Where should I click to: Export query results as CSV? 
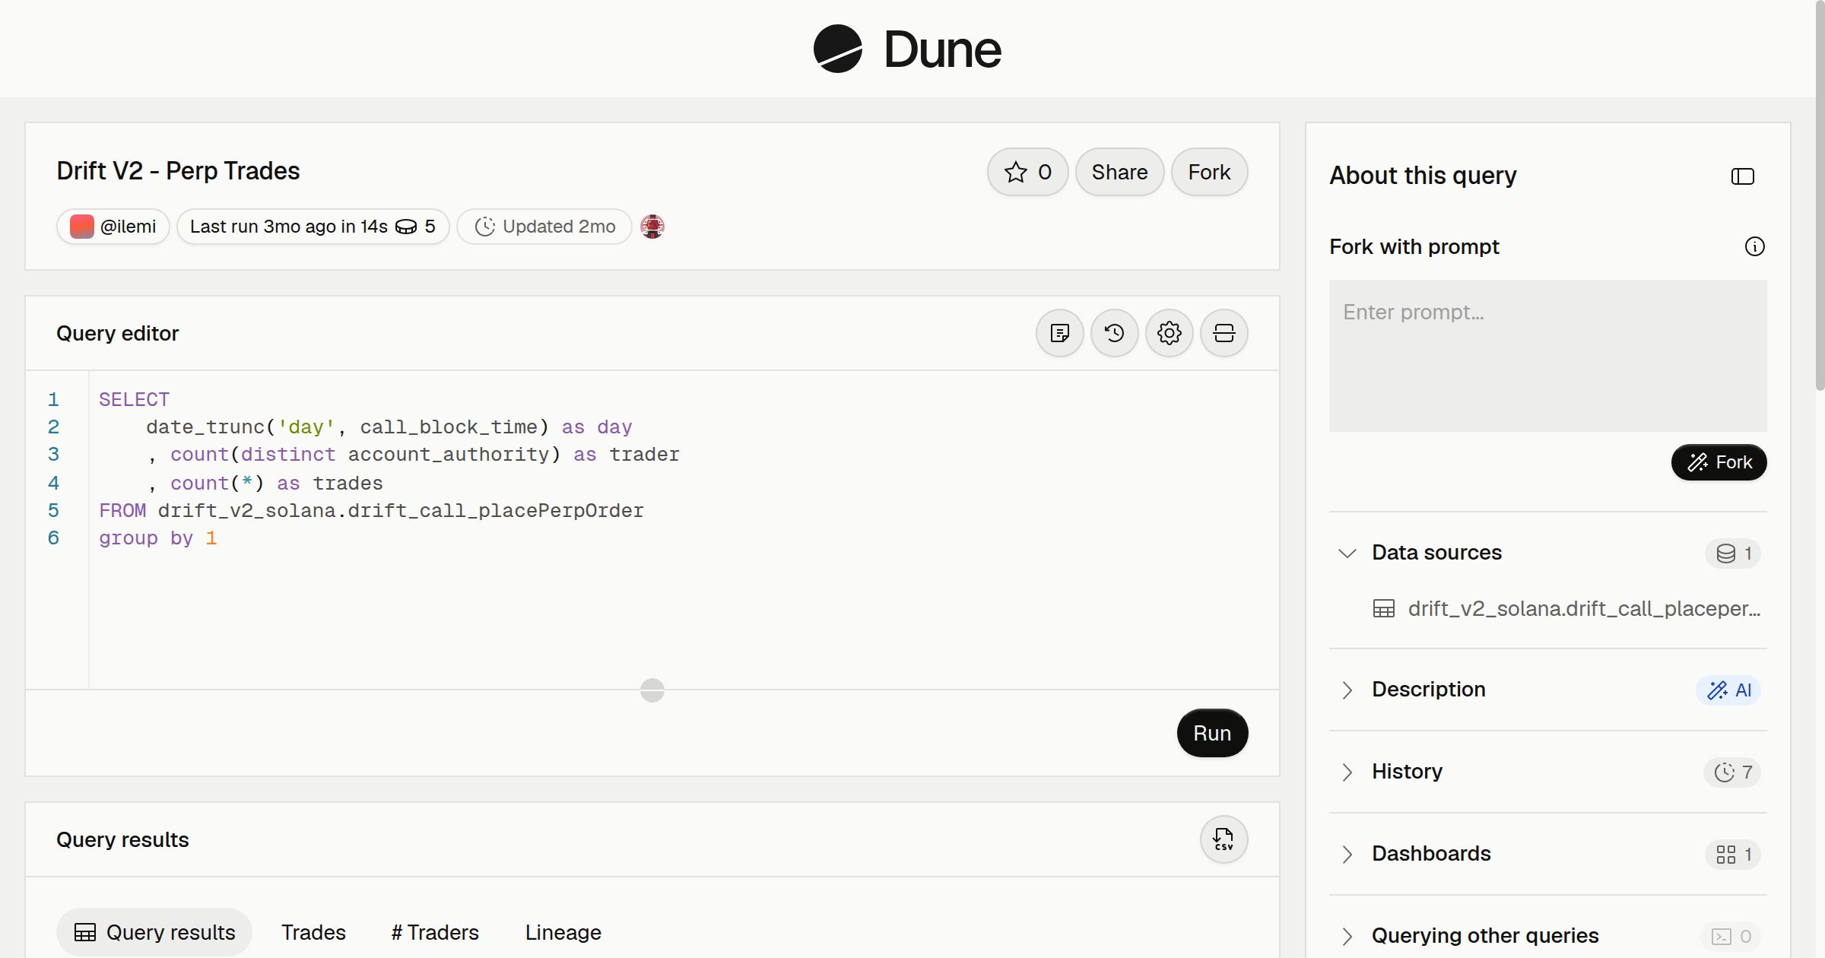(x=1224, y=839)
